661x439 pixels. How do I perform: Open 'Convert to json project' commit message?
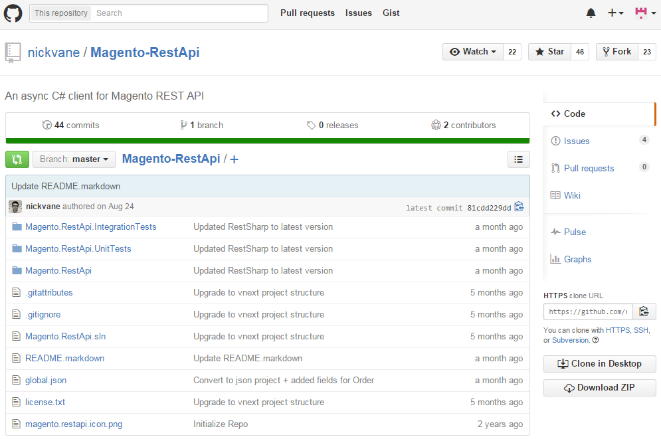pyautogui.click(x=283, y=380)
